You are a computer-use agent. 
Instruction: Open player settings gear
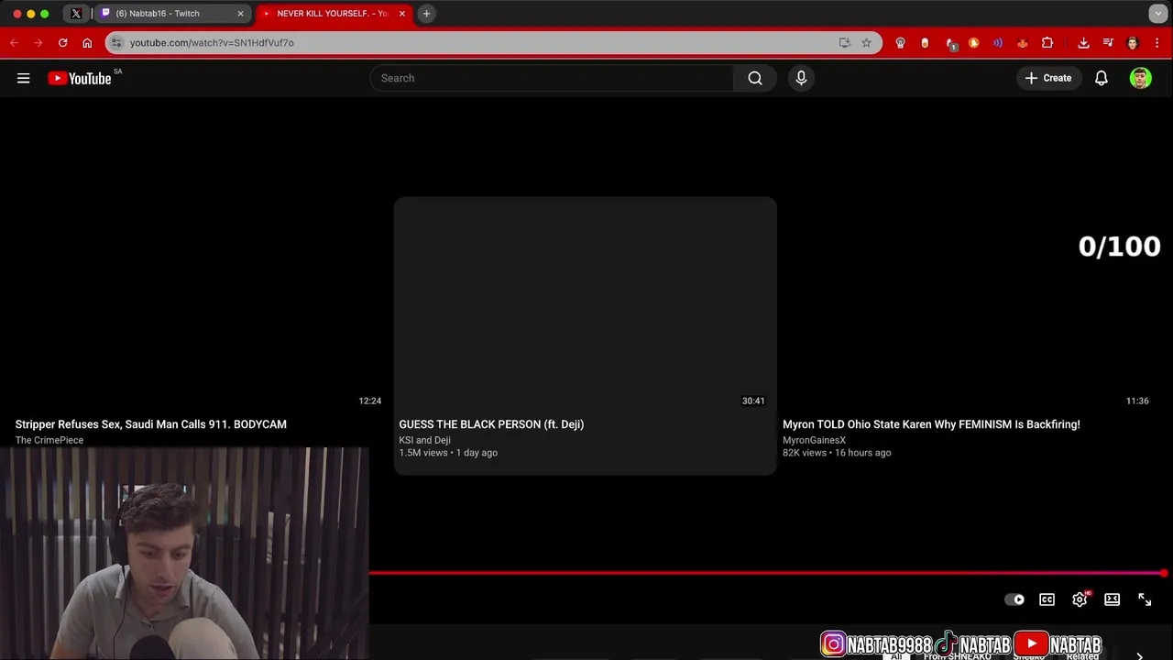pos(1080,599)
